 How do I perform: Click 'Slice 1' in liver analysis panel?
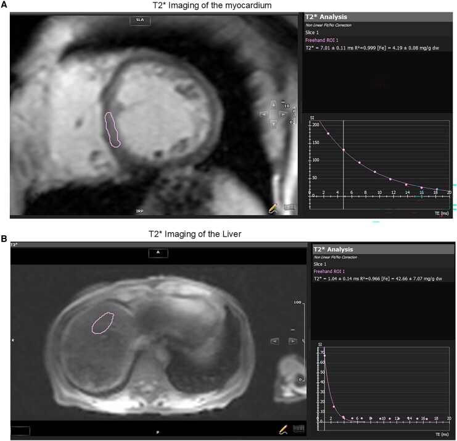click(x=319, y=264)
